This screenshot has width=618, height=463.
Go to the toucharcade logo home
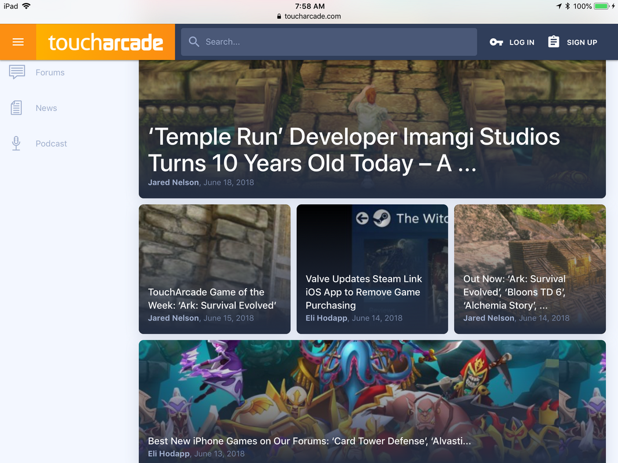[x=105, y=42]
